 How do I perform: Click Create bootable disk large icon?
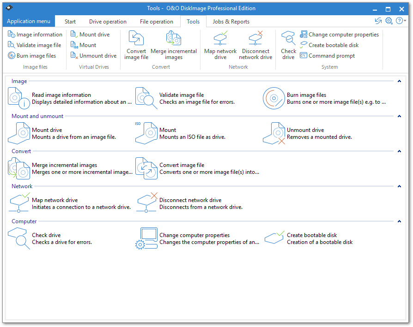[274, 237]
